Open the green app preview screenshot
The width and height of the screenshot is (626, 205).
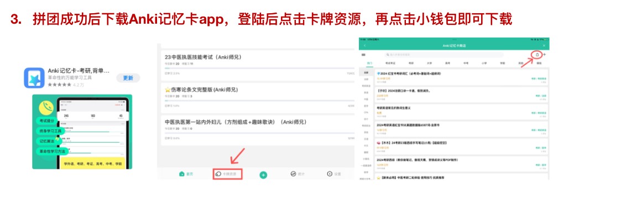point(82,132)
